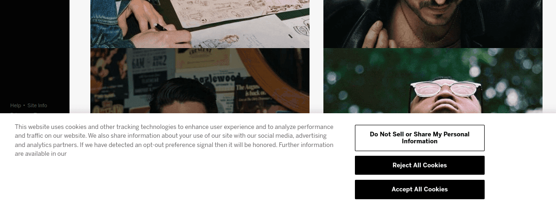The image size is (556, 208).
Task: Click the pen held over the sketches
Action: point(161,28)
